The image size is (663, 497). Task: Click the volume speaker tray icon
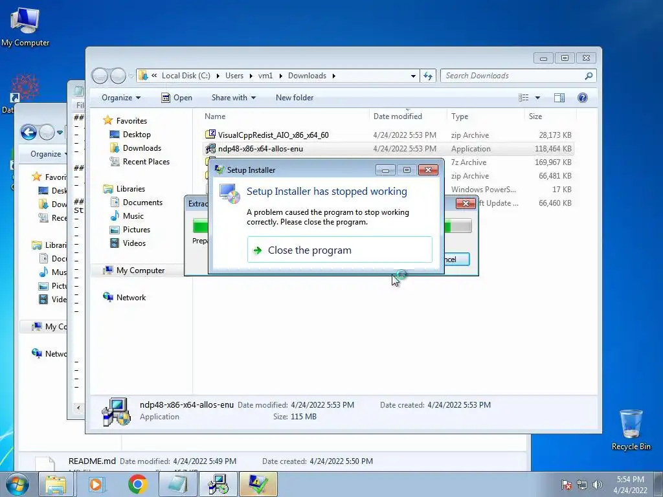[597, 485]
